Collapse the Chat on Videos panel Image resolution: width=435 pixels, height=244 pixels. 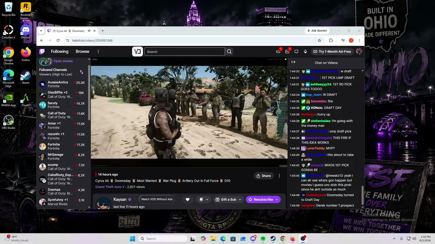293,62
